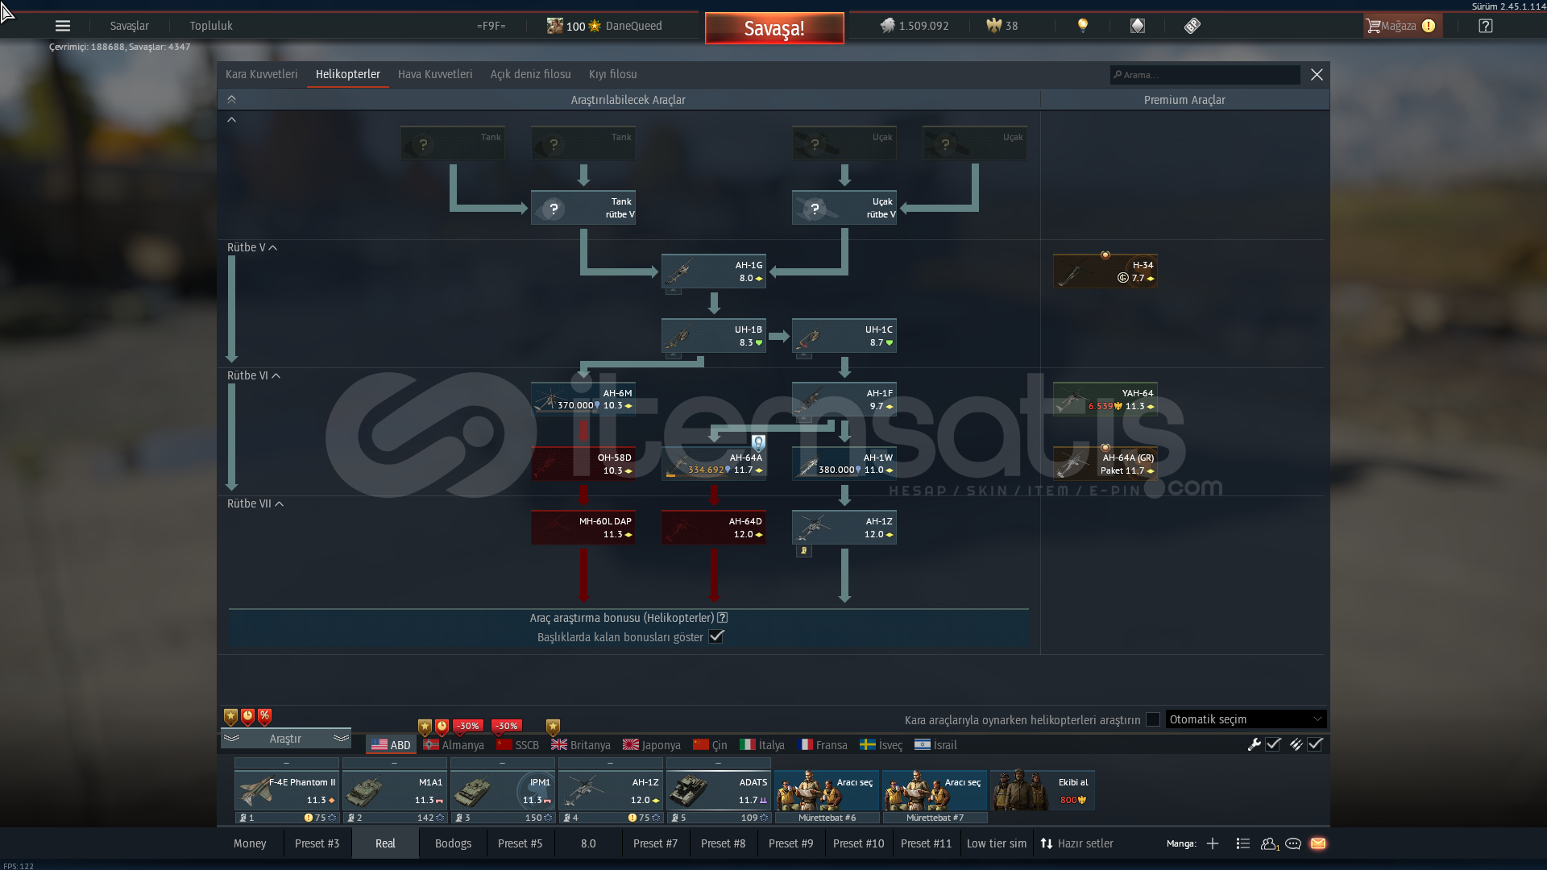
Task: Collapse all ranks with double chevron
Action: point(231,99)
